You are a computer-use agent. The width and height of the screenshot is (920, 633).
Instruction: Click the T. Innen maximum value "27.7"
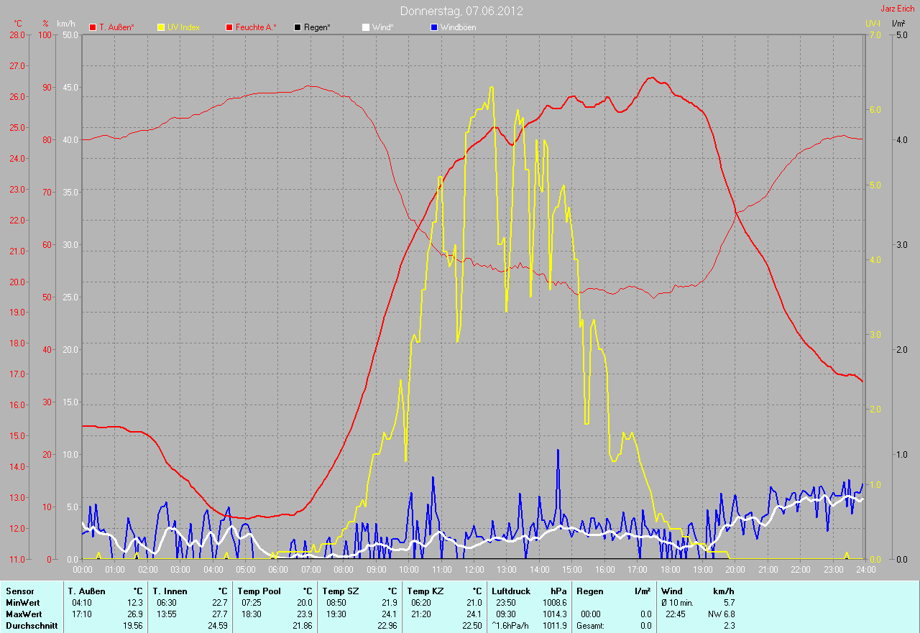[220, 614]
